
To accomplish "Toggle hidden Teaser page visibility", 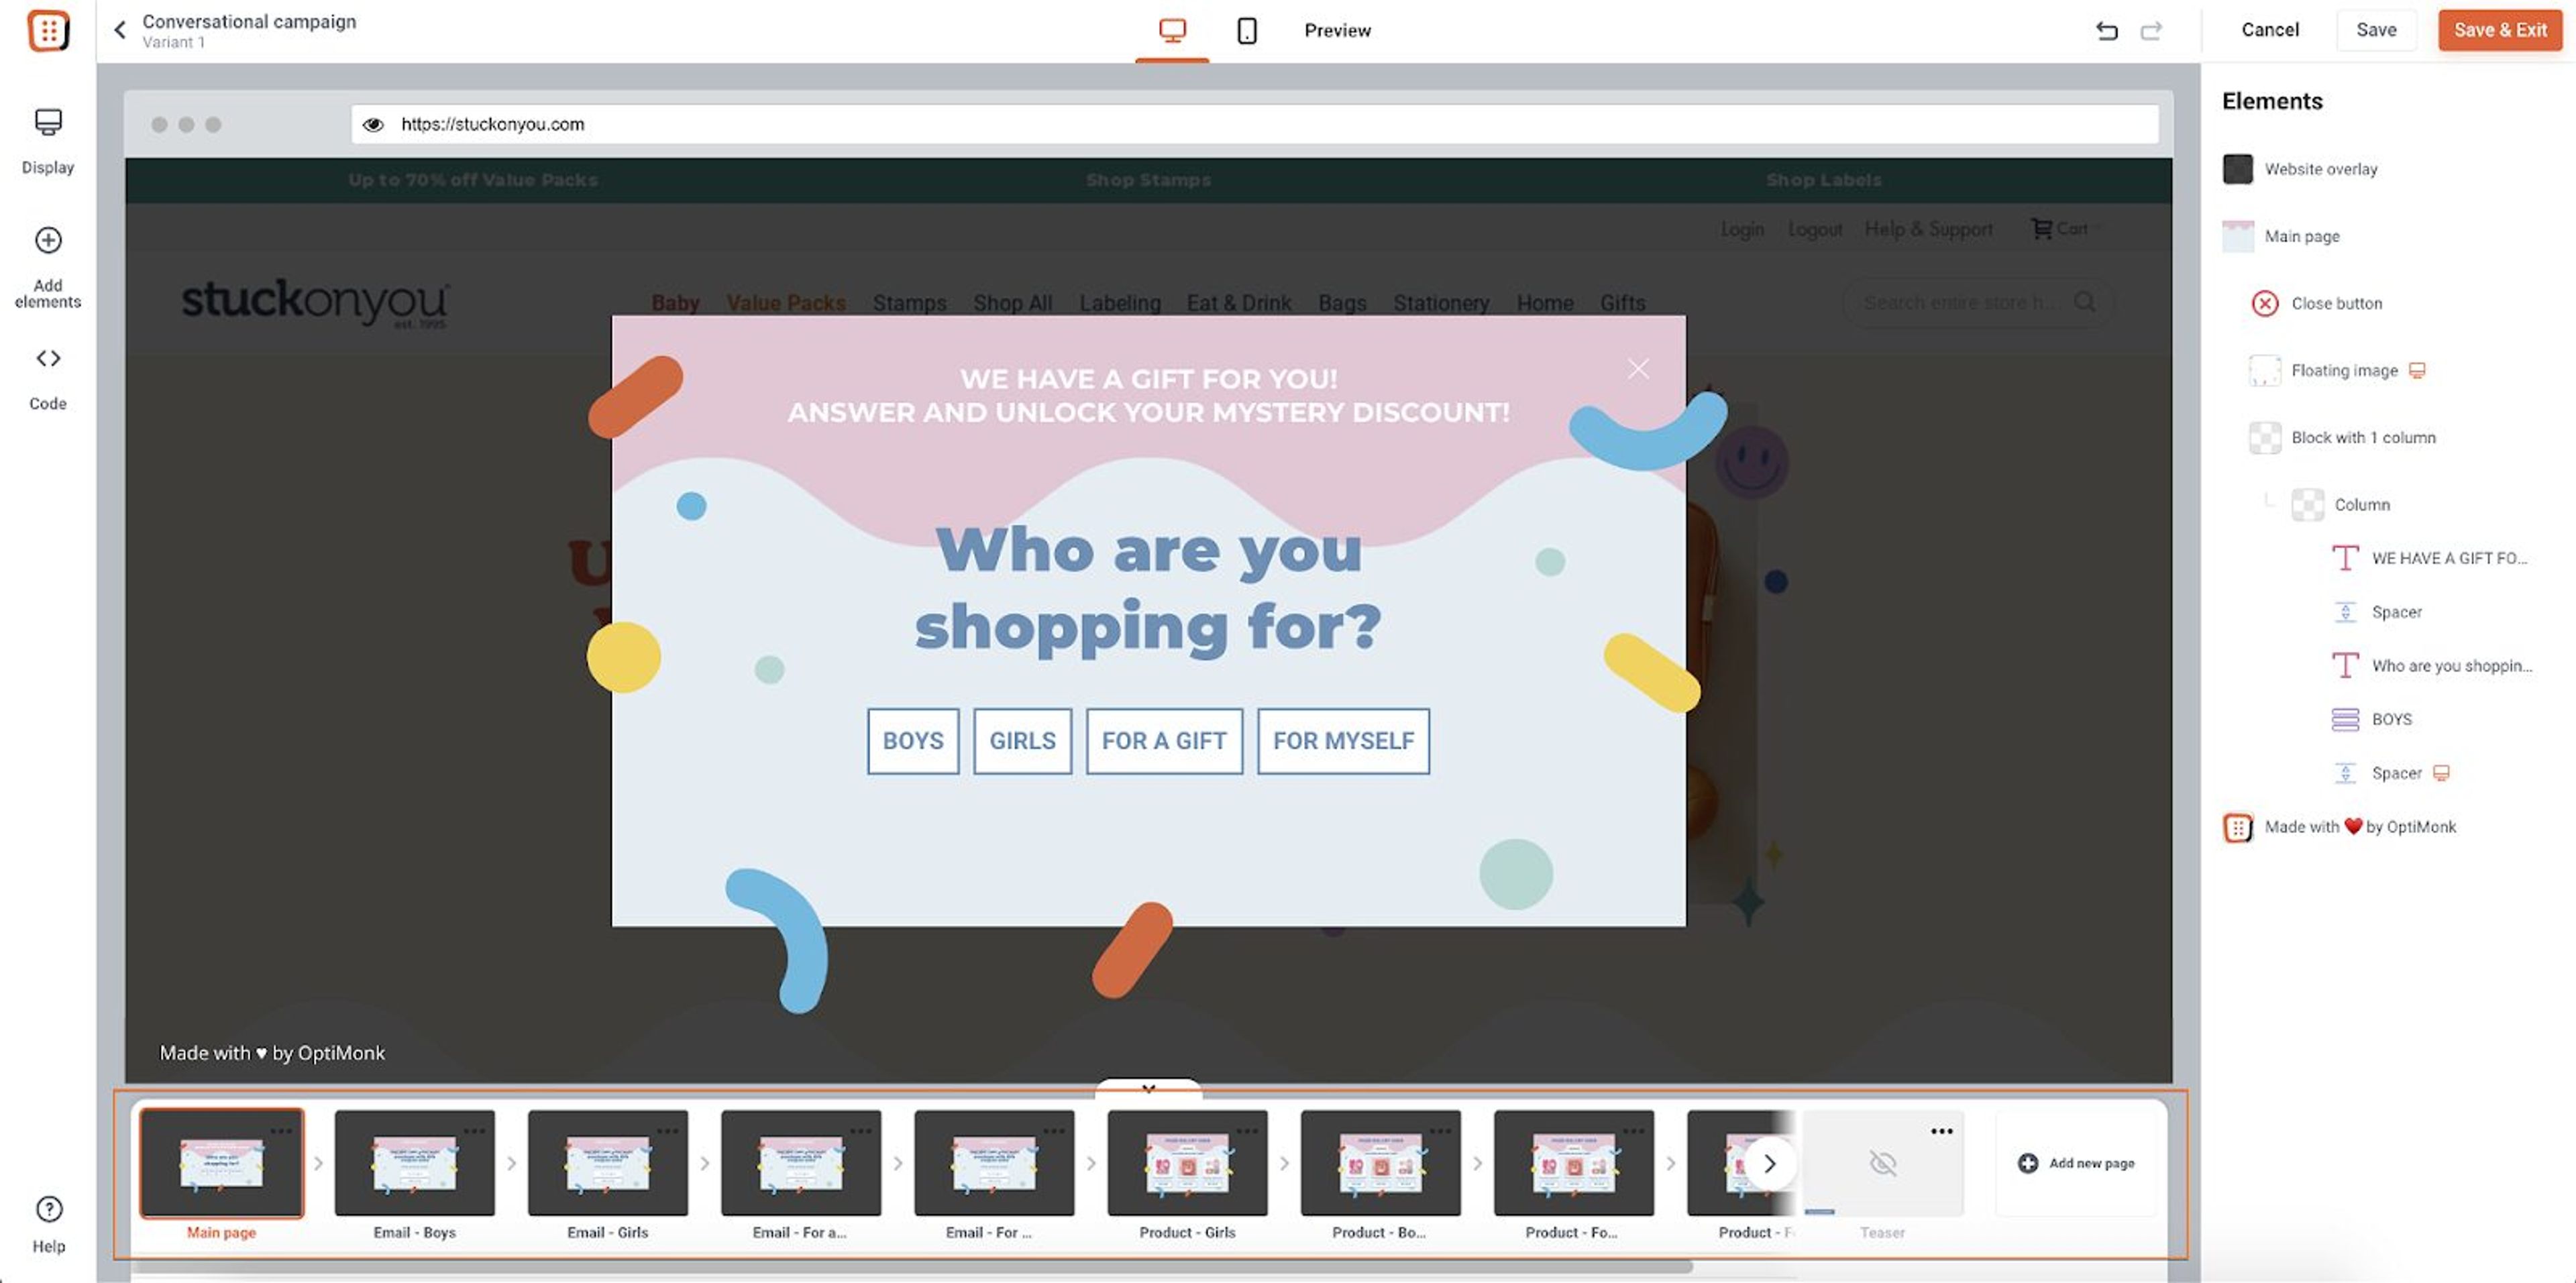I will (1883, 1163).
